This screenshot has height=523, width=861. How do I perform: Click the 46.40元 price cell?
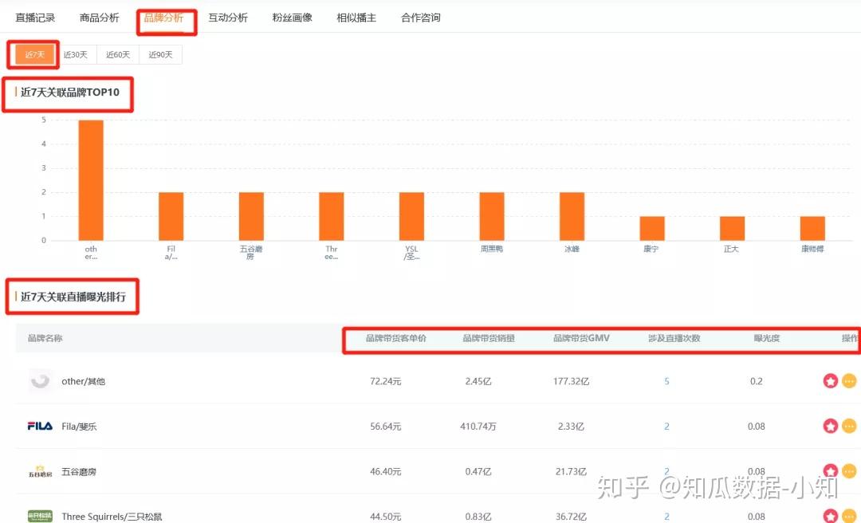[386, 471]
